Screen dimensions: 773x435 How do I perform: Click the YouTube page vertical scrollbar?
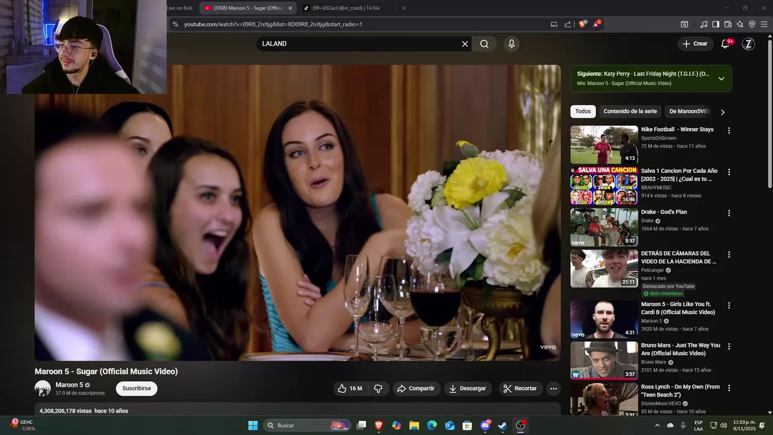(x=769, y=115)
